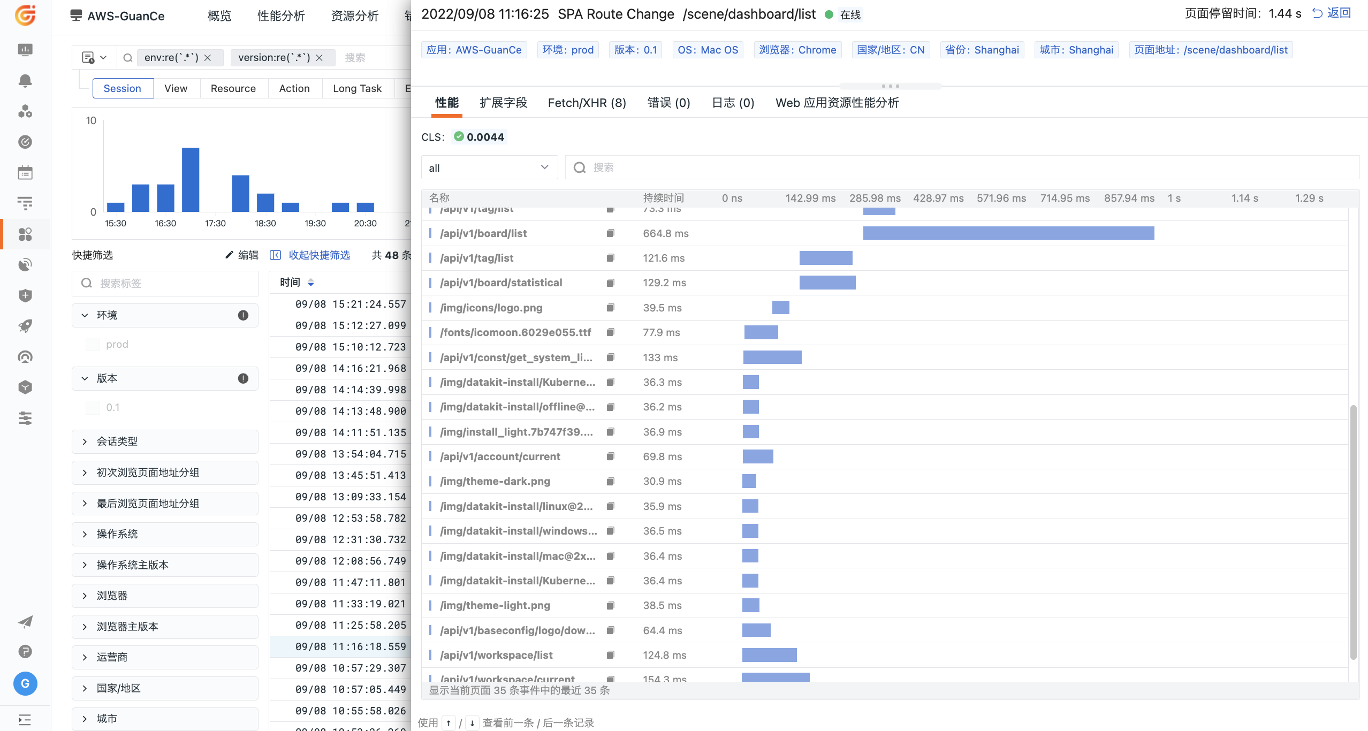Click the pencil 编辑 quick filter icon

pyautogui.click(x=229, y=255)
